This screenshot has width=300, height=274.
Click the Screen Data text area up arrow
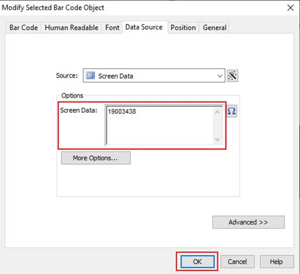[x=217, y=112]
